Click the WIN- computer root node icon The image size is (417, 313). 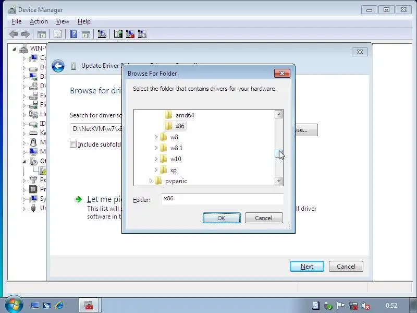(23, 49)
